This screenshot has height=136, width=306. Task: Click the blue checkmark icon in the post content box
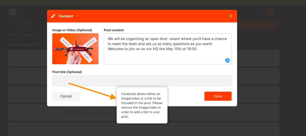pyautogui.click(x=228, y=60)
